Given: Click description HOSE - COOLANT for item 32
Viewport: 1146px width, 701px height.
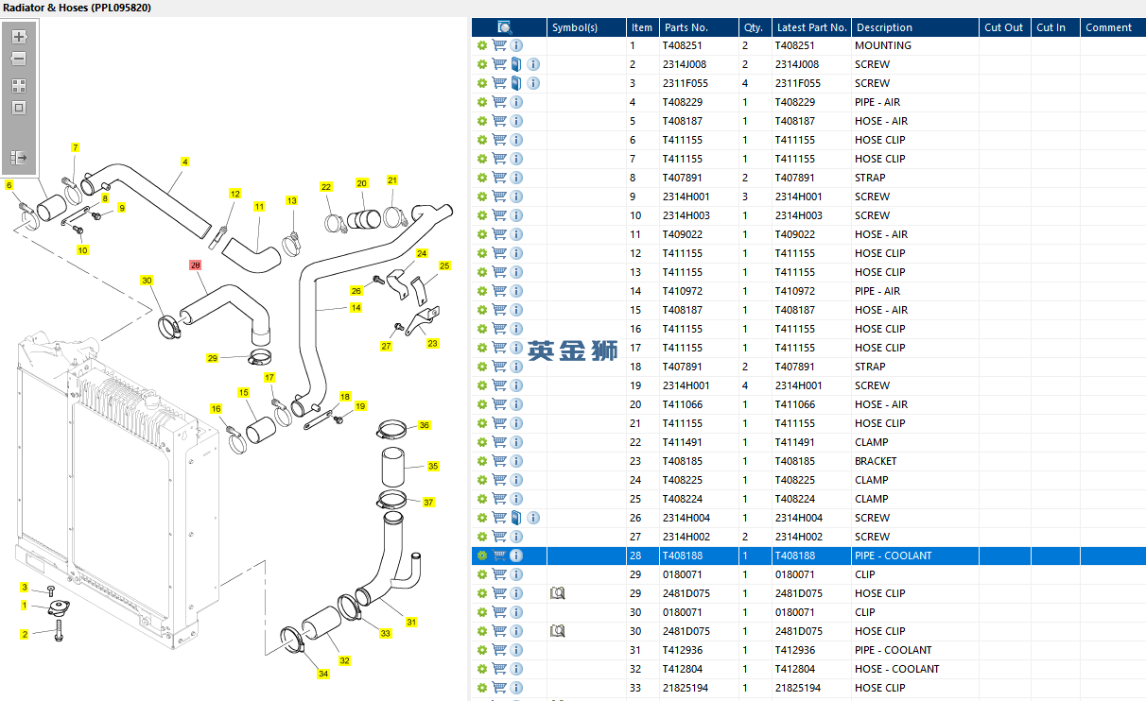Looking at the screenshot, I should point(897,669).
